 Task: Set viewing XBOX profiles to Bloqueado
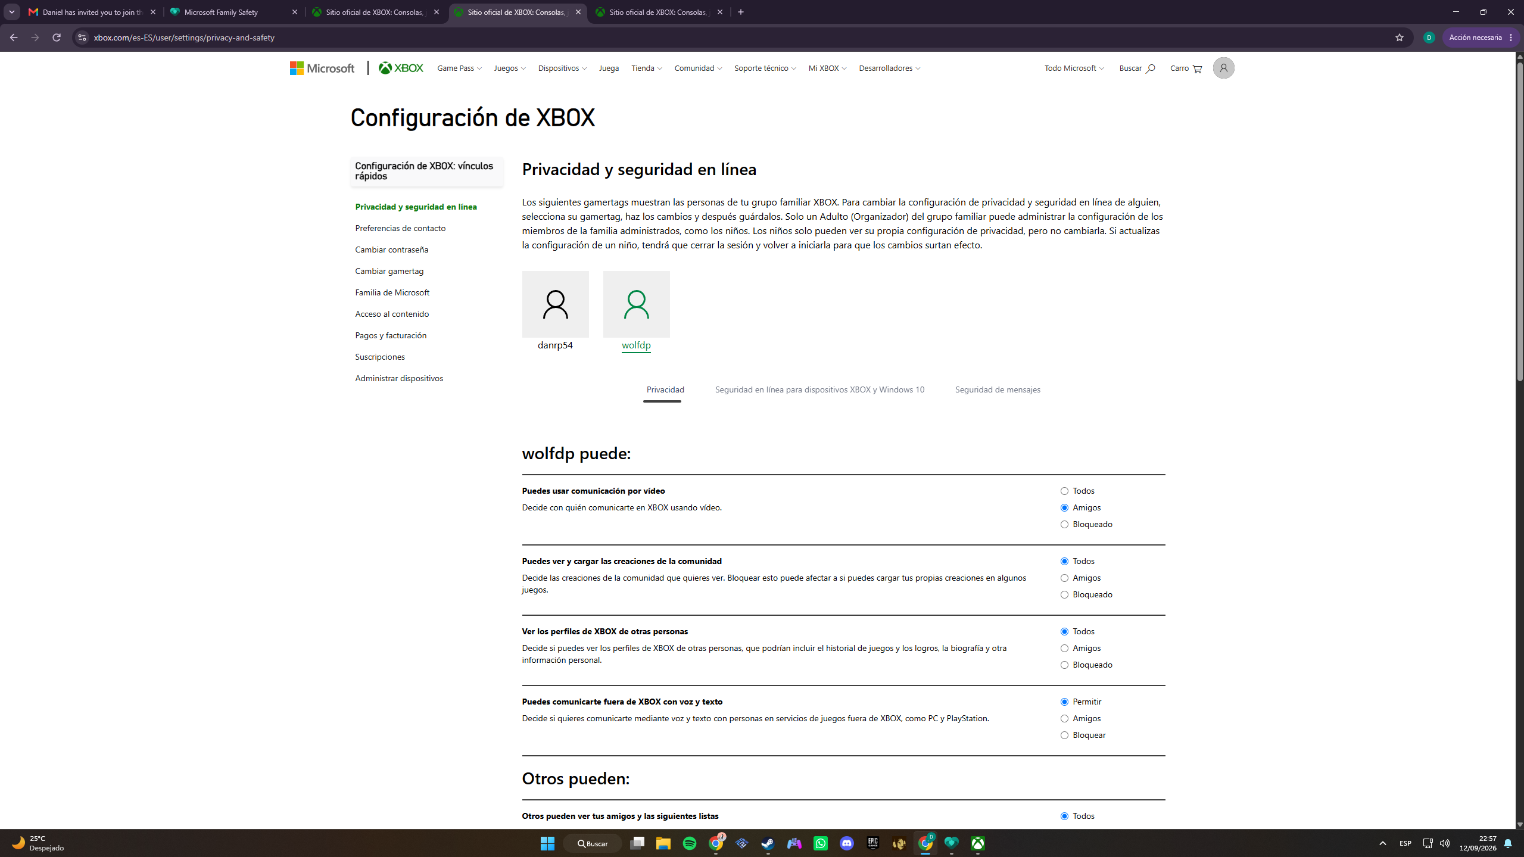click(1064, 665)
